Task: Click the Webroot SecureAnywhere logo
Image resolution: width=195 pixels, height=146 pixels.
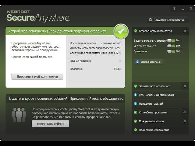Action: click(38, 16)
